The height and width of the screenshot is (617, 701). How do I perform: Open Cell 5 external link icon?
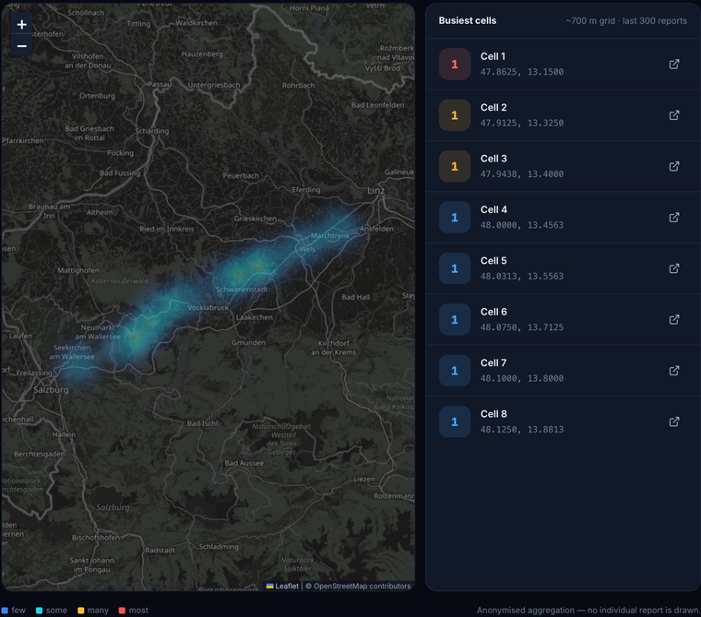tap(674, 268)
